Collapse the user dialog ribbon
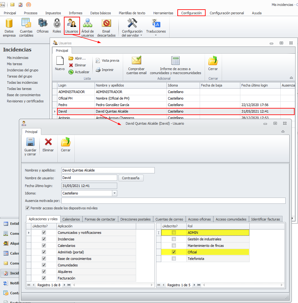This screenshot has height=303, width=298. click(x=283, y=131)
